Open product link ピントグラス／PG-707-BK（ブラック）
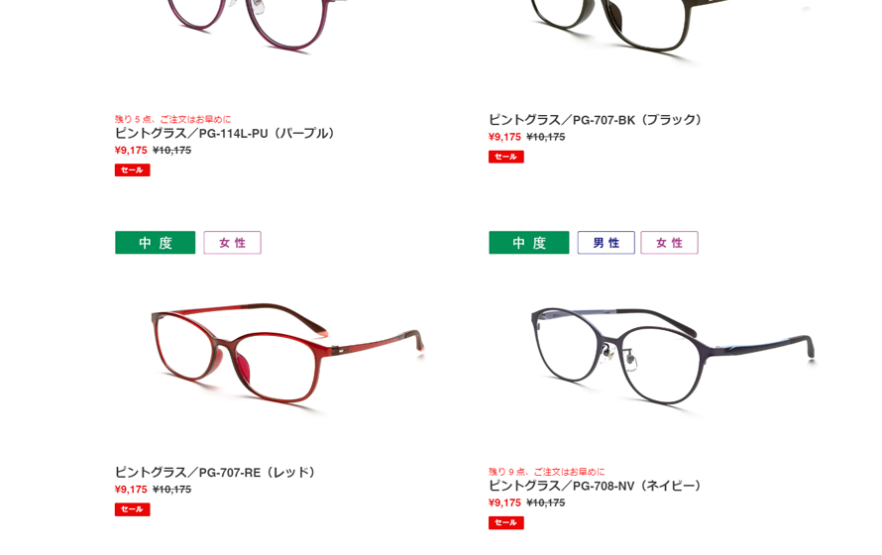Screen dimensions: 882x555 (597, 120)
